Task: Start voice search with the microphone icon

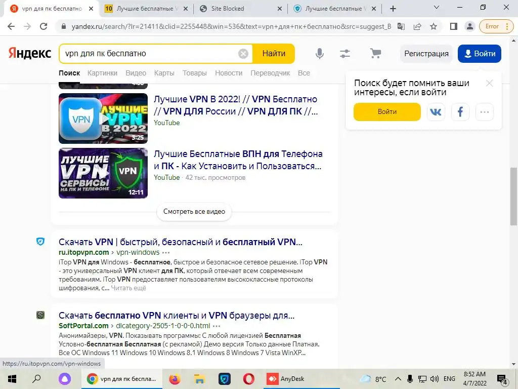Action: [x=320, y=54]
